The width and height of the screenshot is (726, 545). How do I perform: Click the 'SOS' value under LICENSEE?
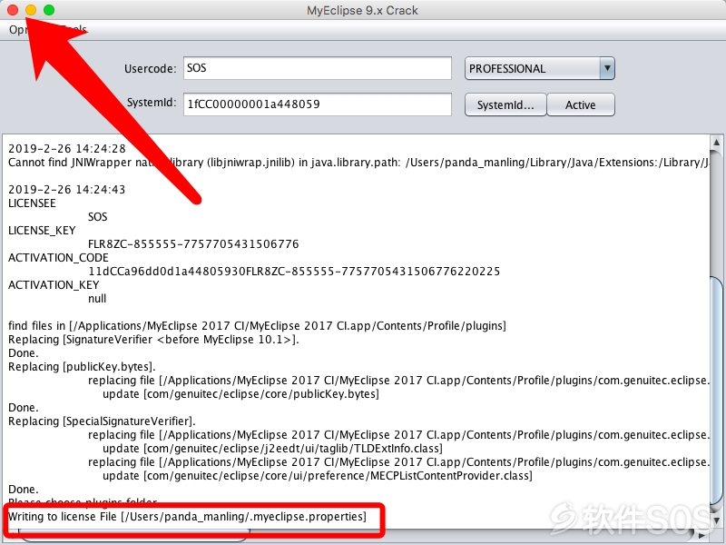(98, 217)
